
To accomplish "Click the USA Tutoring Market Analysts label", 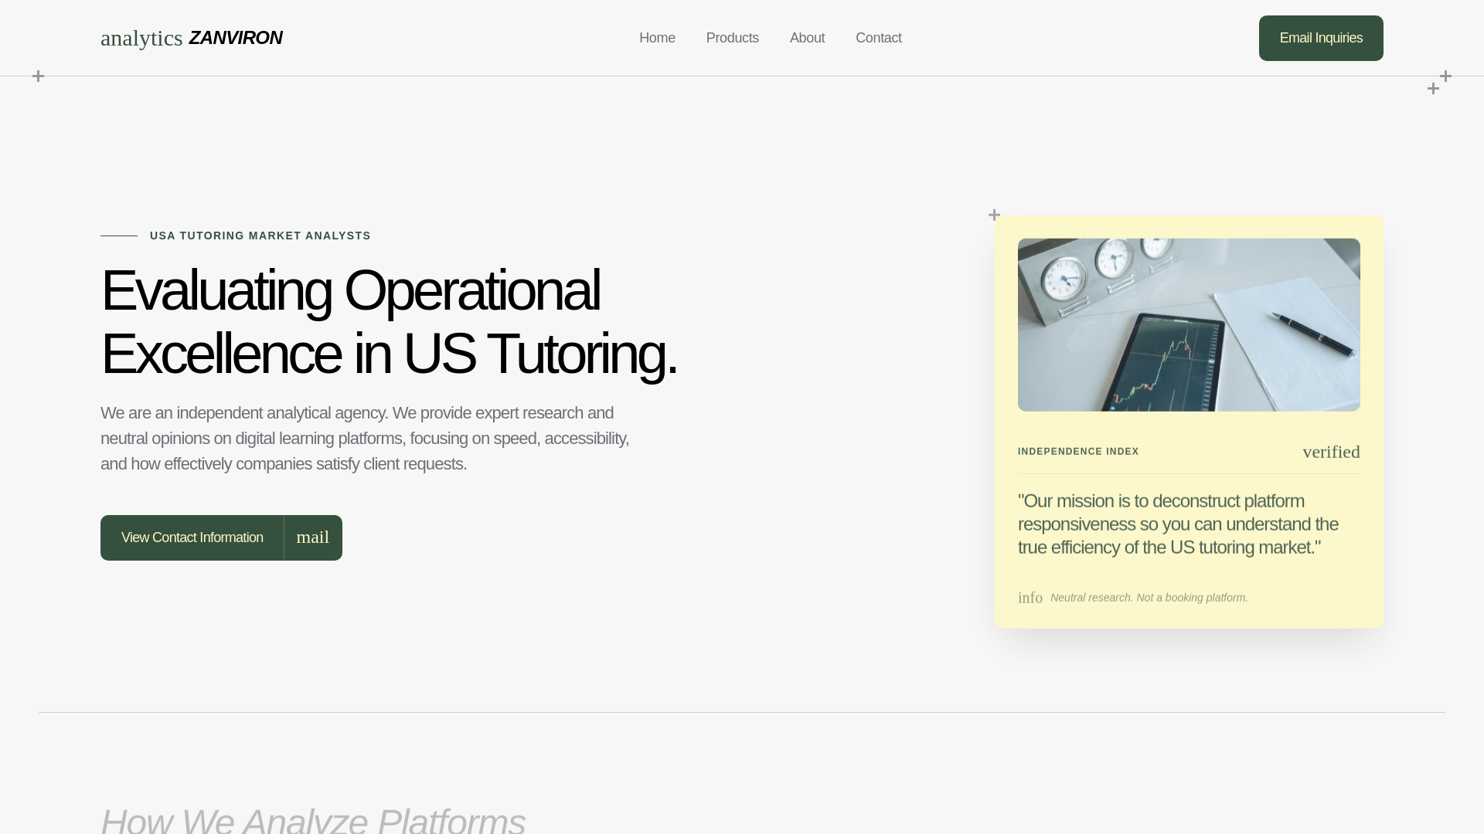I will tap(260, 236).
